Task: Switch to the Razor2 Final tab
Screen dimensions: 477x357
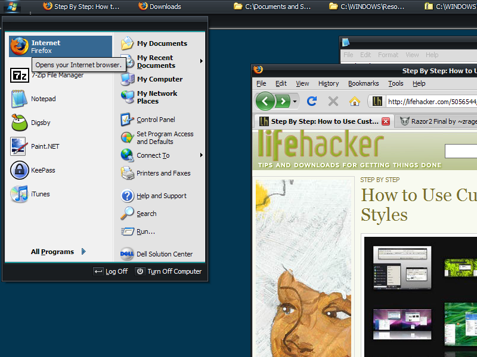Action: coord(438,121)
